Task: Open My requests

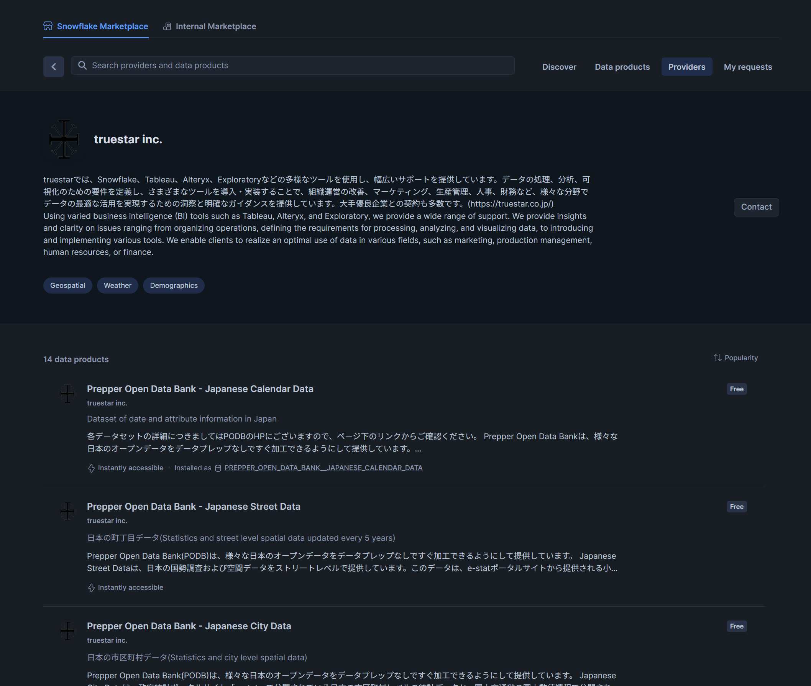Action: pyautogui.click(x=748, y=67)
